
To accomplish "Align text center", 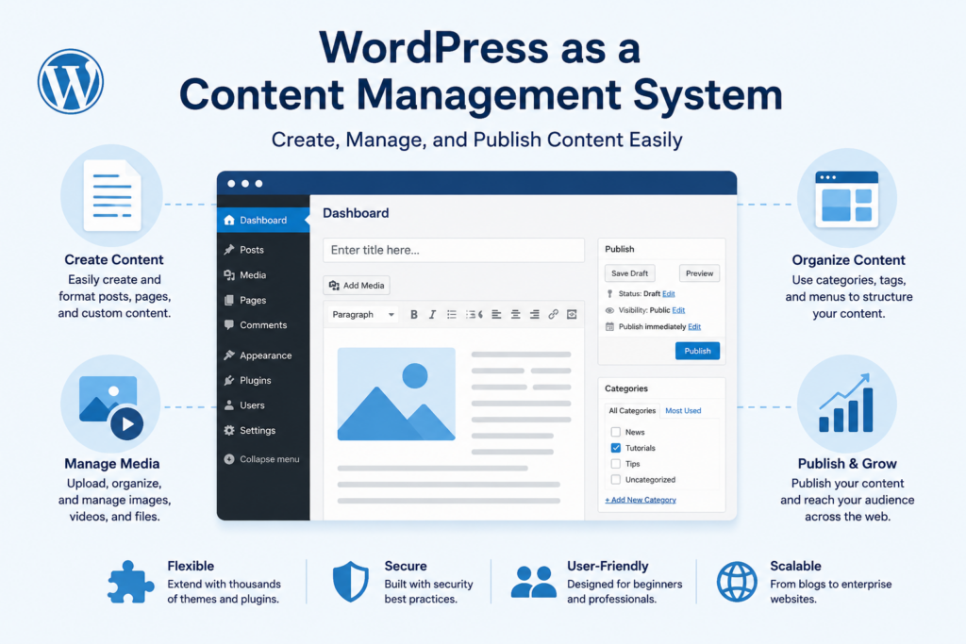I will (516, 314).
